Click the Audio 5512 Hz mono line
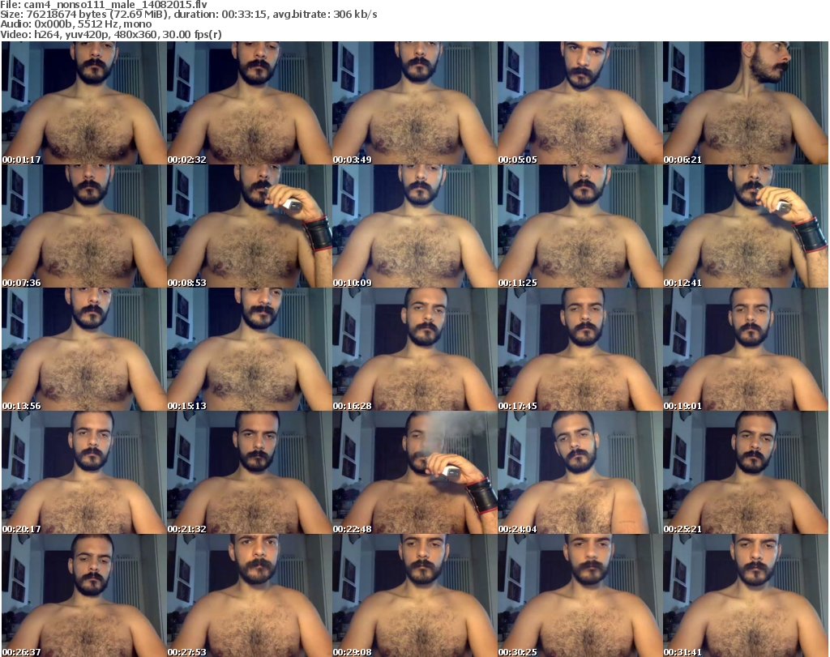This screenshot has width=830, height=657. pyautogui.click(x=75, y=24)
